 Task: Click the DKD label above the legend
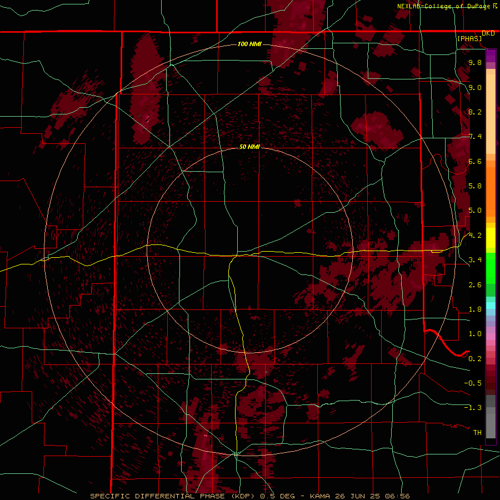click(x=488, y=33)
